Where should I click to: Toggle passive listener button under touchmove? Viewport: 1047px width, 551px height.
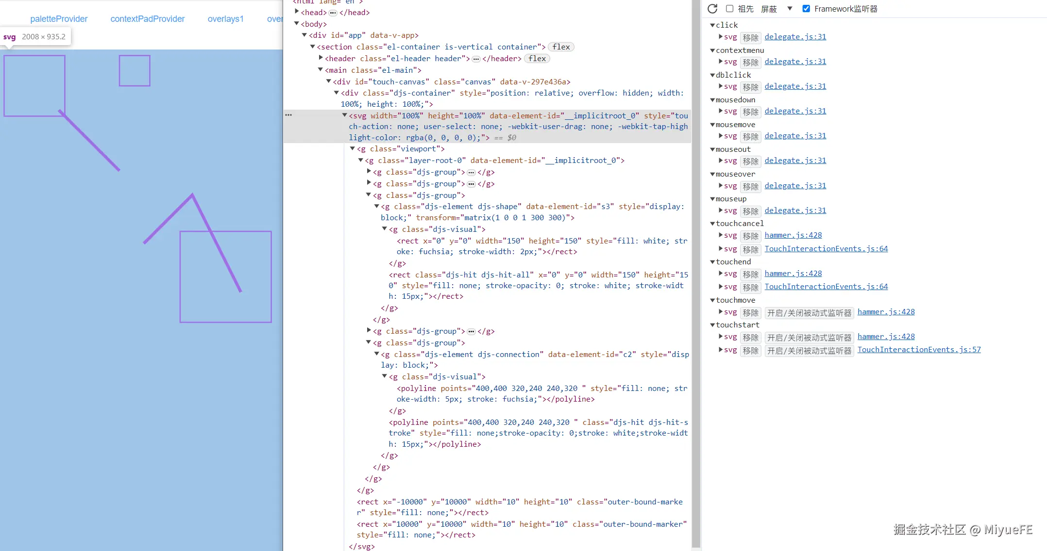point(809,313)
